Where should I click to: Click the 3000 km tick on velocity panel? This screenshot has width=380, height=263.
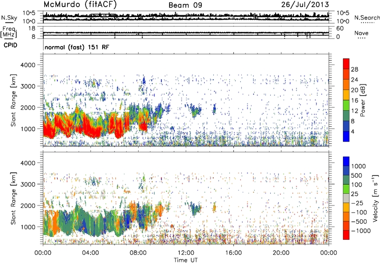[28, 184]
